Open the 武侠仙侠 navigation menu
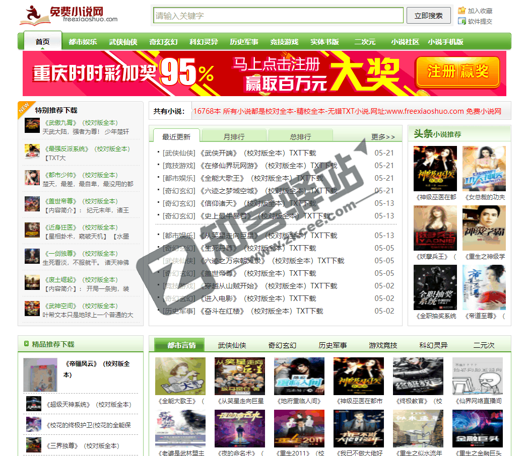This screenshot has width=528, height=456. pos(122,41)
